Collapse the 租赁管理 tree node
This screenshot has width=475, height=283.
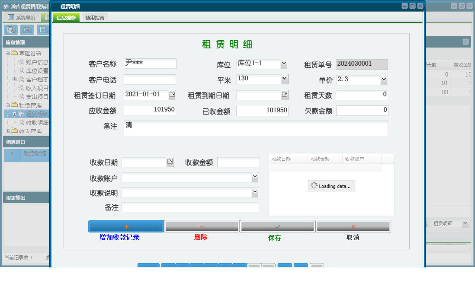click(x=8, y=105)
